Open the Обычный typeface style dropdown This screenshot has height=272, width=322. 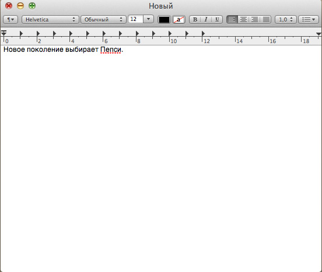tap(103, 20)
